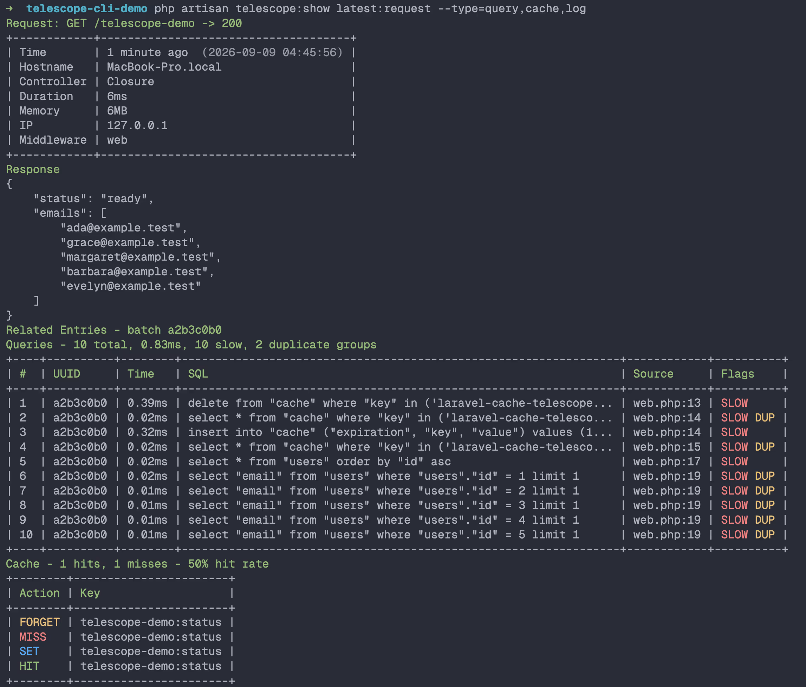Click the DUP flag on query 2
806x687 pixels.
765,418
